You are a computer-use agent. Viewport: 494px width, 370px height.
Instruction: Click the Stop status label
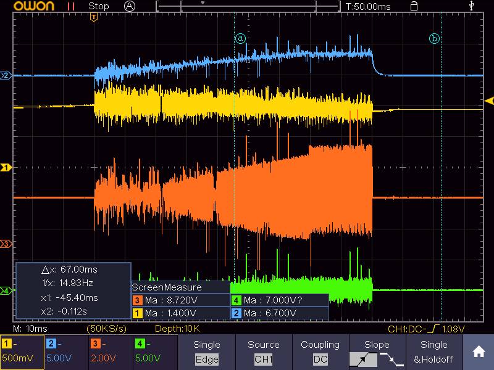coord(99,6)
